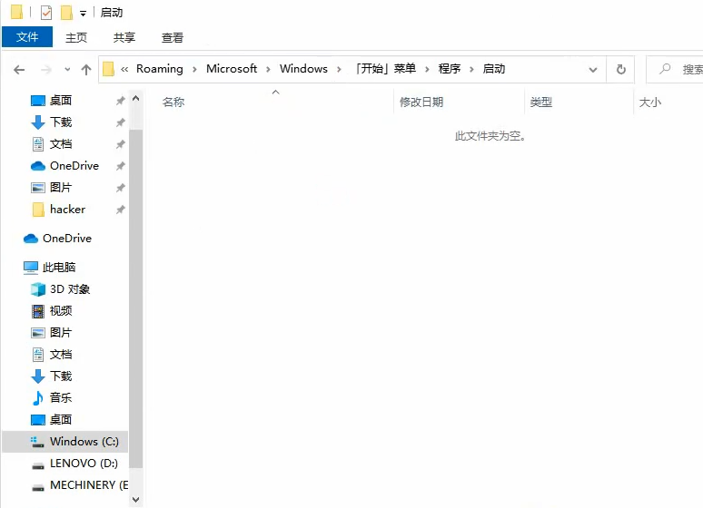Expand the chevron after 程序
Viewport: 703px width, 508px height.
(x=471, y=70)
